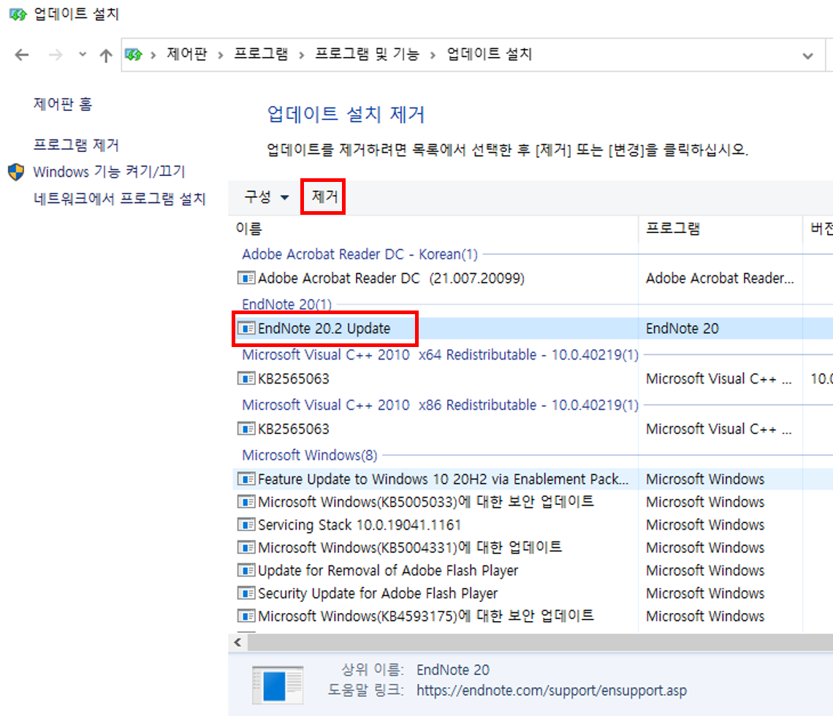Click the horizontal scrollbar left arrow
833x716 pixels.
(238, 643)
